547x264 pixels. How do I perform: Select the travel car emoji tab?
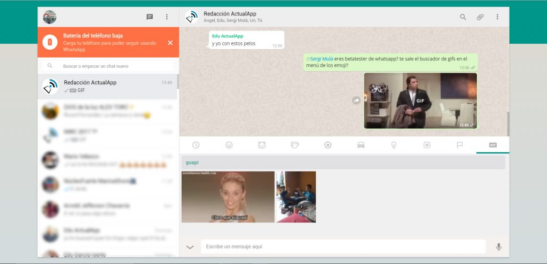point(361,145)
